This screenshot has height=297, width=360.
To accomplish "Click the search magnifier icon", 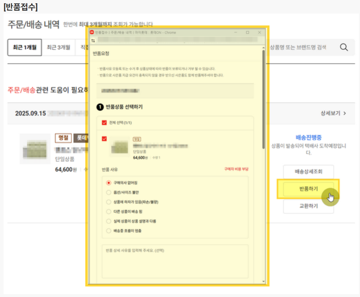I will click(x=344, y=47).
